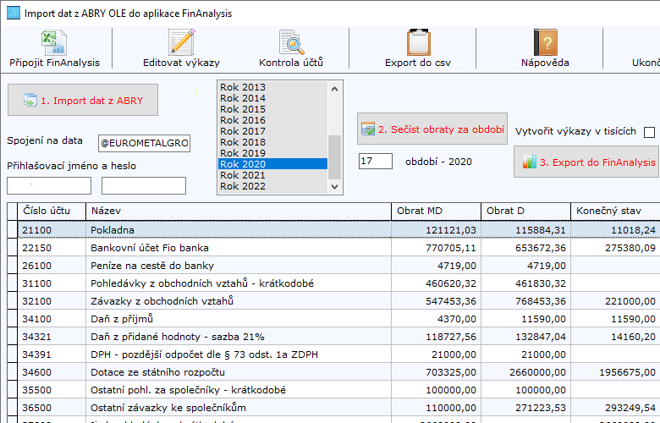
Task: Select Rok 2020 in the year list
Action: click(272, 164)
